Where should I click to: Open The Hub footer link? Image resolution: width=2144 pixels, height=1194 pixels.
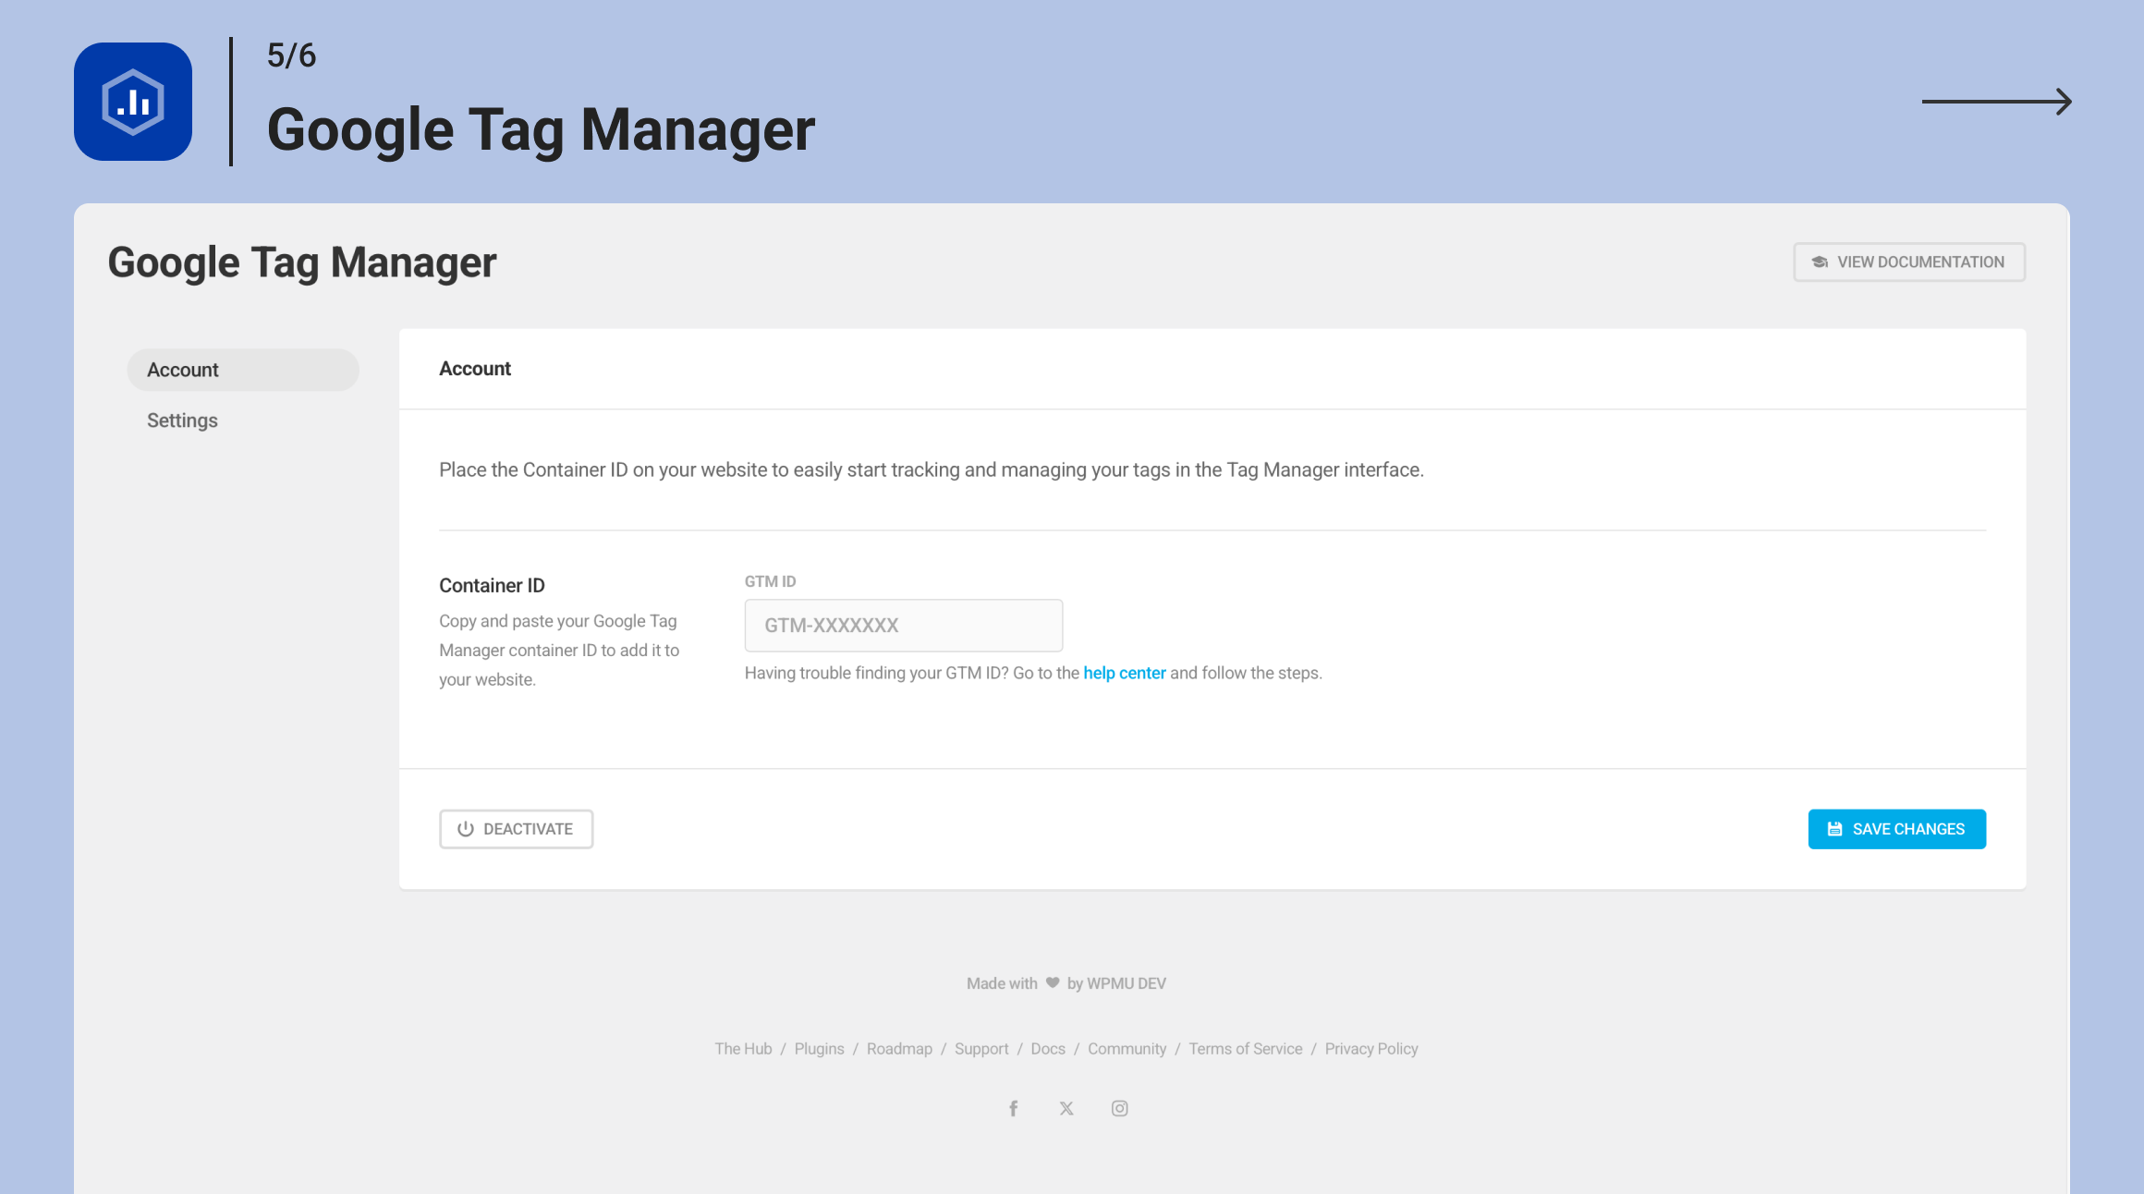tap(743, 1049)
